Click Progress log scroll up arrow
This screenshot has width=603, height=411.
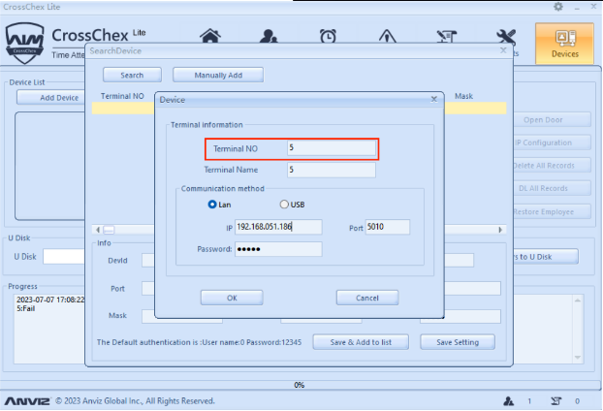tap(578, 300)
